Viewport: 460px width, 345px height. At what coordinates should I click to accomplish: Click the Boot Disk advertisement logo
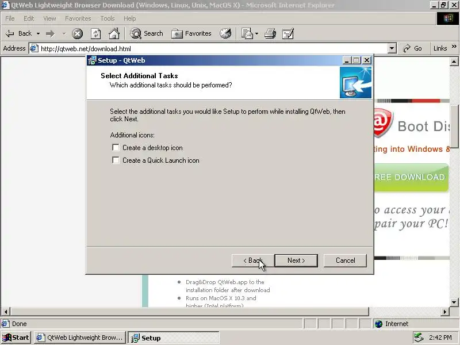tap(383, 123)
